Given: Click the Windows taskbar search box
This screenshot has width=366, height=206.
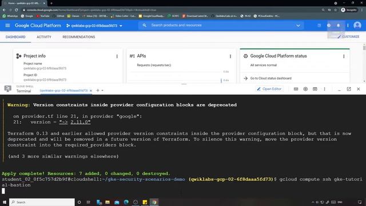Looking at the screenshot, I should [42, 202].
